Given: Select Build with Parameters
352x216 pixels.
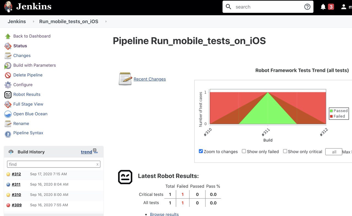Looking at the screenshot, I should (x=35, y=65).
